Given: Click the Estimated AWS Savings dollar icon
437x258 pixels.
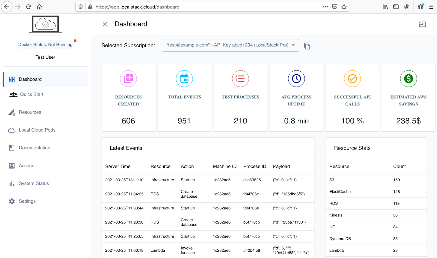Looking at the screenshot, I should tap(408, 79).
